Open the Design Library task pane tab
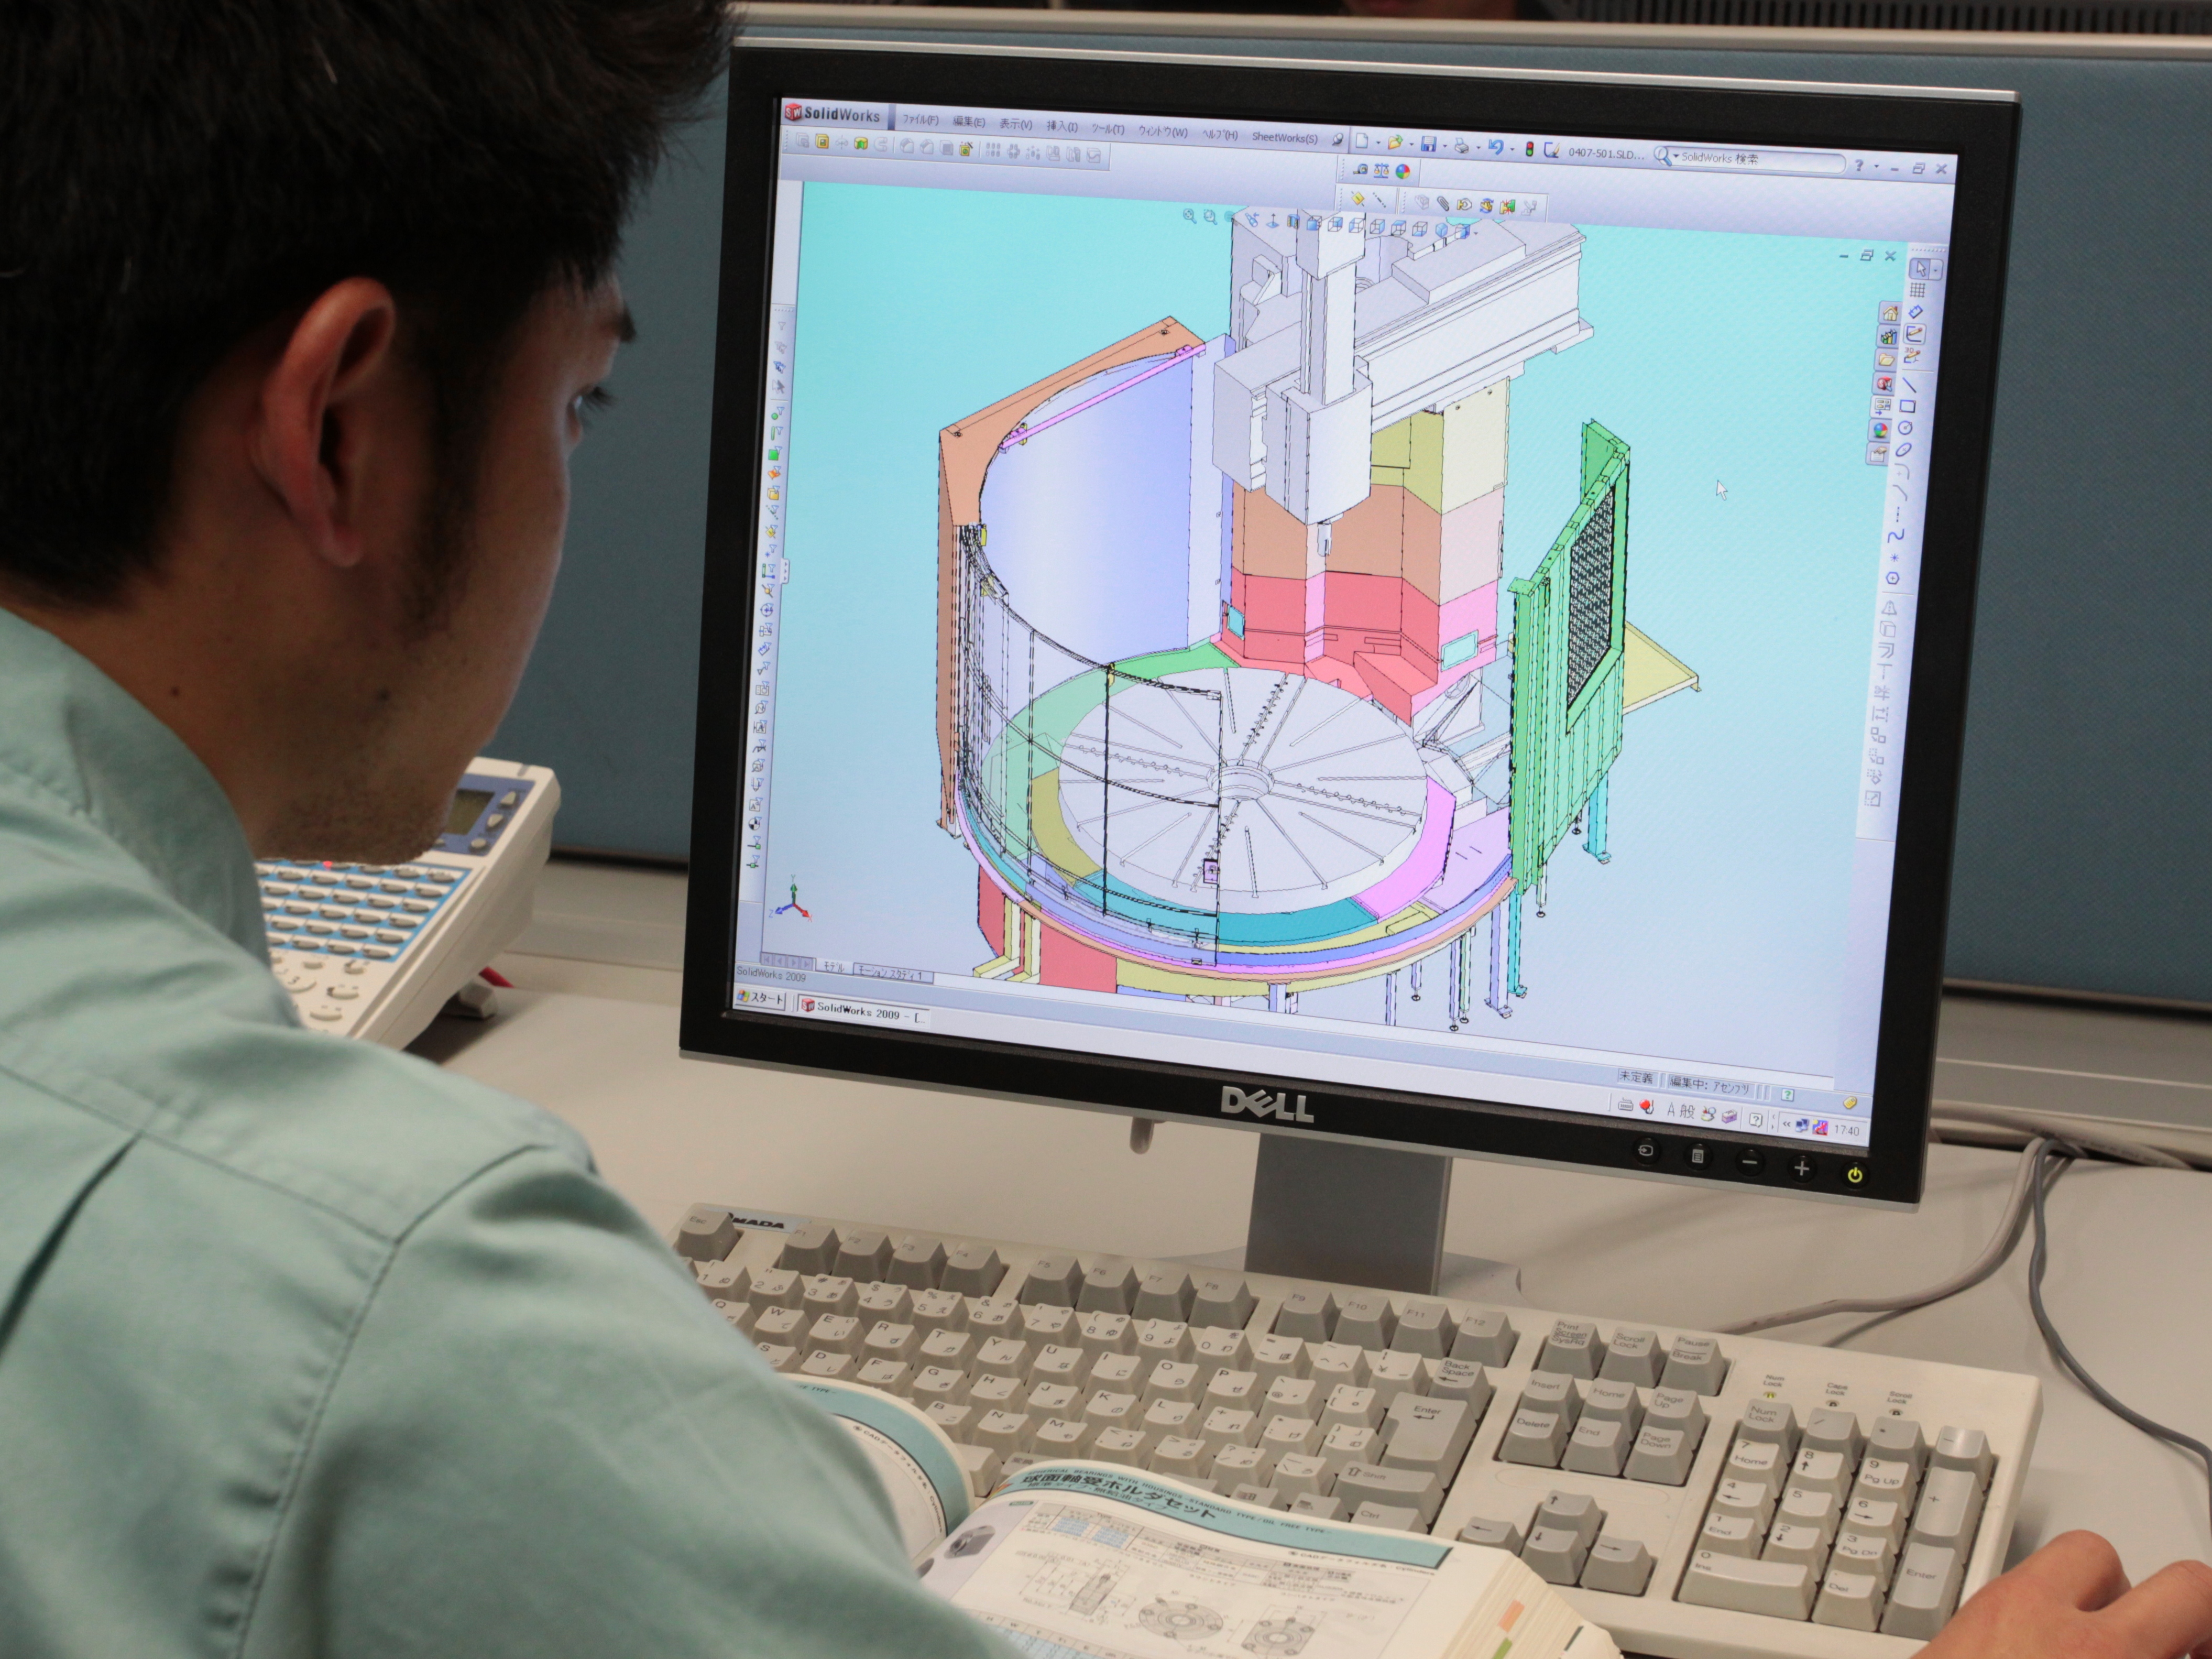Viewport: 2212px width, 1659px height. pyautogui.click(x=1889, y=336)
